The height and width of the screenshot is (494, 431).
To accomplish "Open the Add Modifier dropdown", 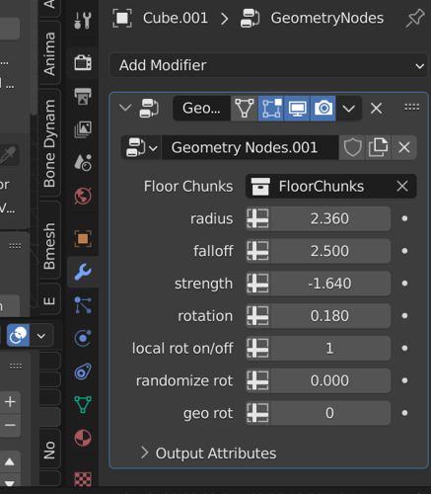I will click(268, 65).
